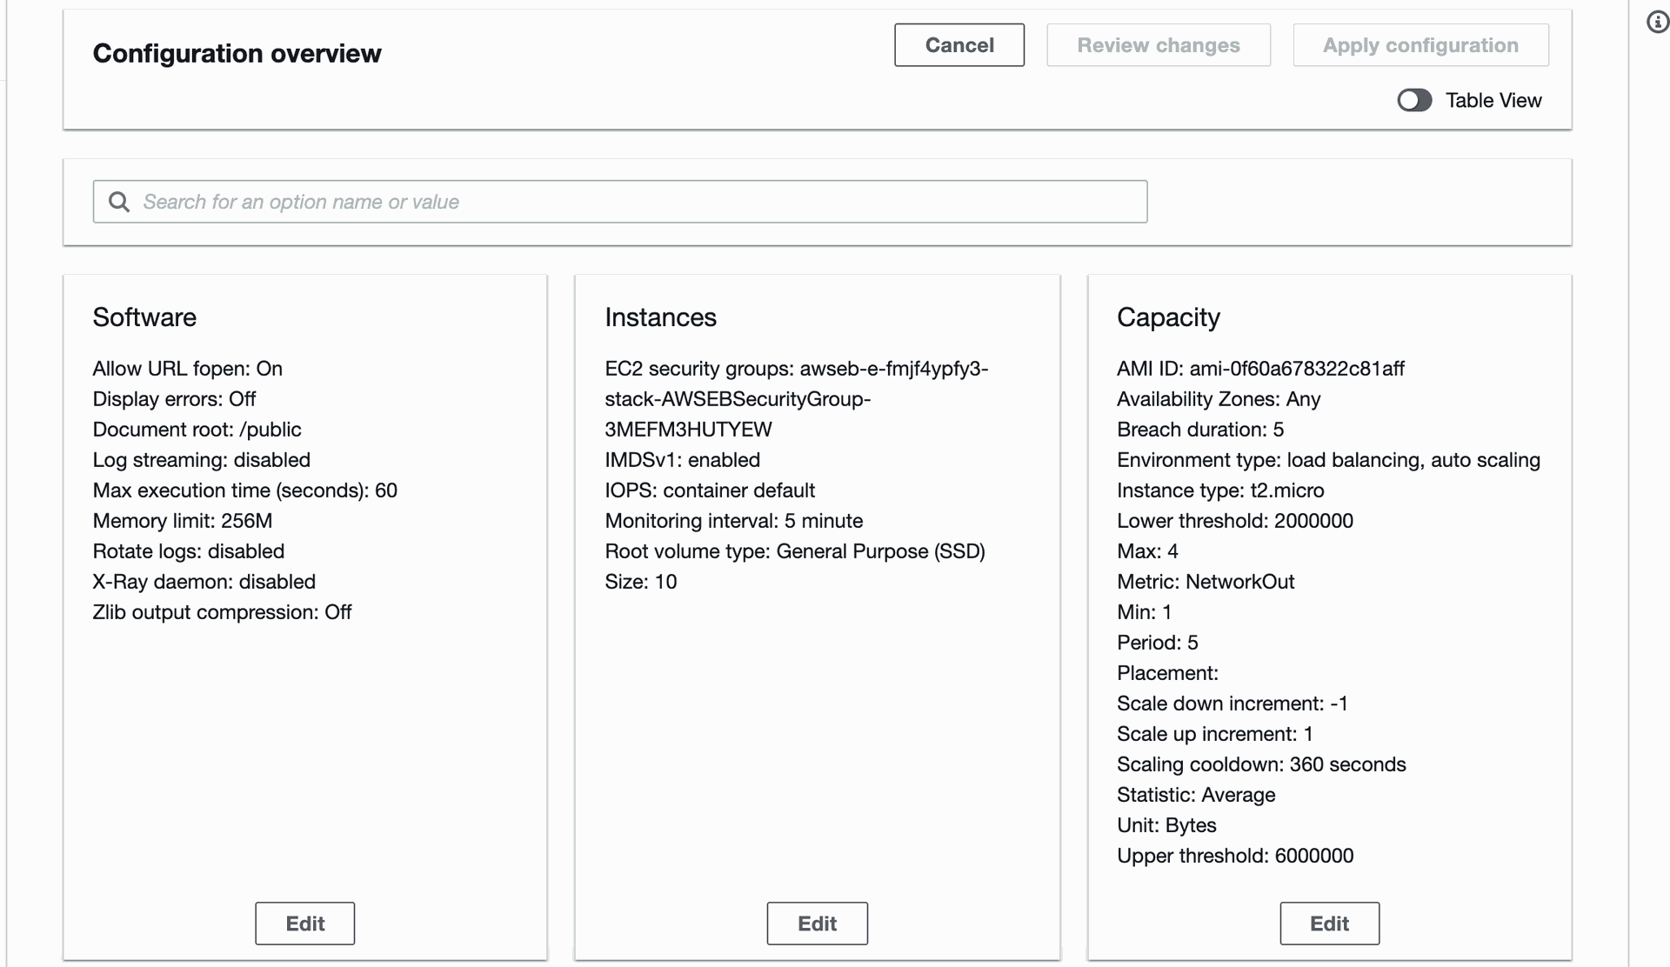1670x967 pixels.
Task: Select the Configuration overview heading
Action: 237,53
